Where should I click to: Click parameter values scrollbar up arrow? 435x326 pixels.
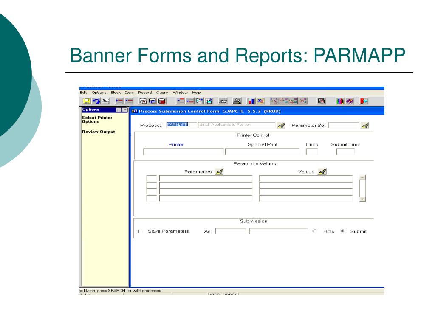(362, 177)
